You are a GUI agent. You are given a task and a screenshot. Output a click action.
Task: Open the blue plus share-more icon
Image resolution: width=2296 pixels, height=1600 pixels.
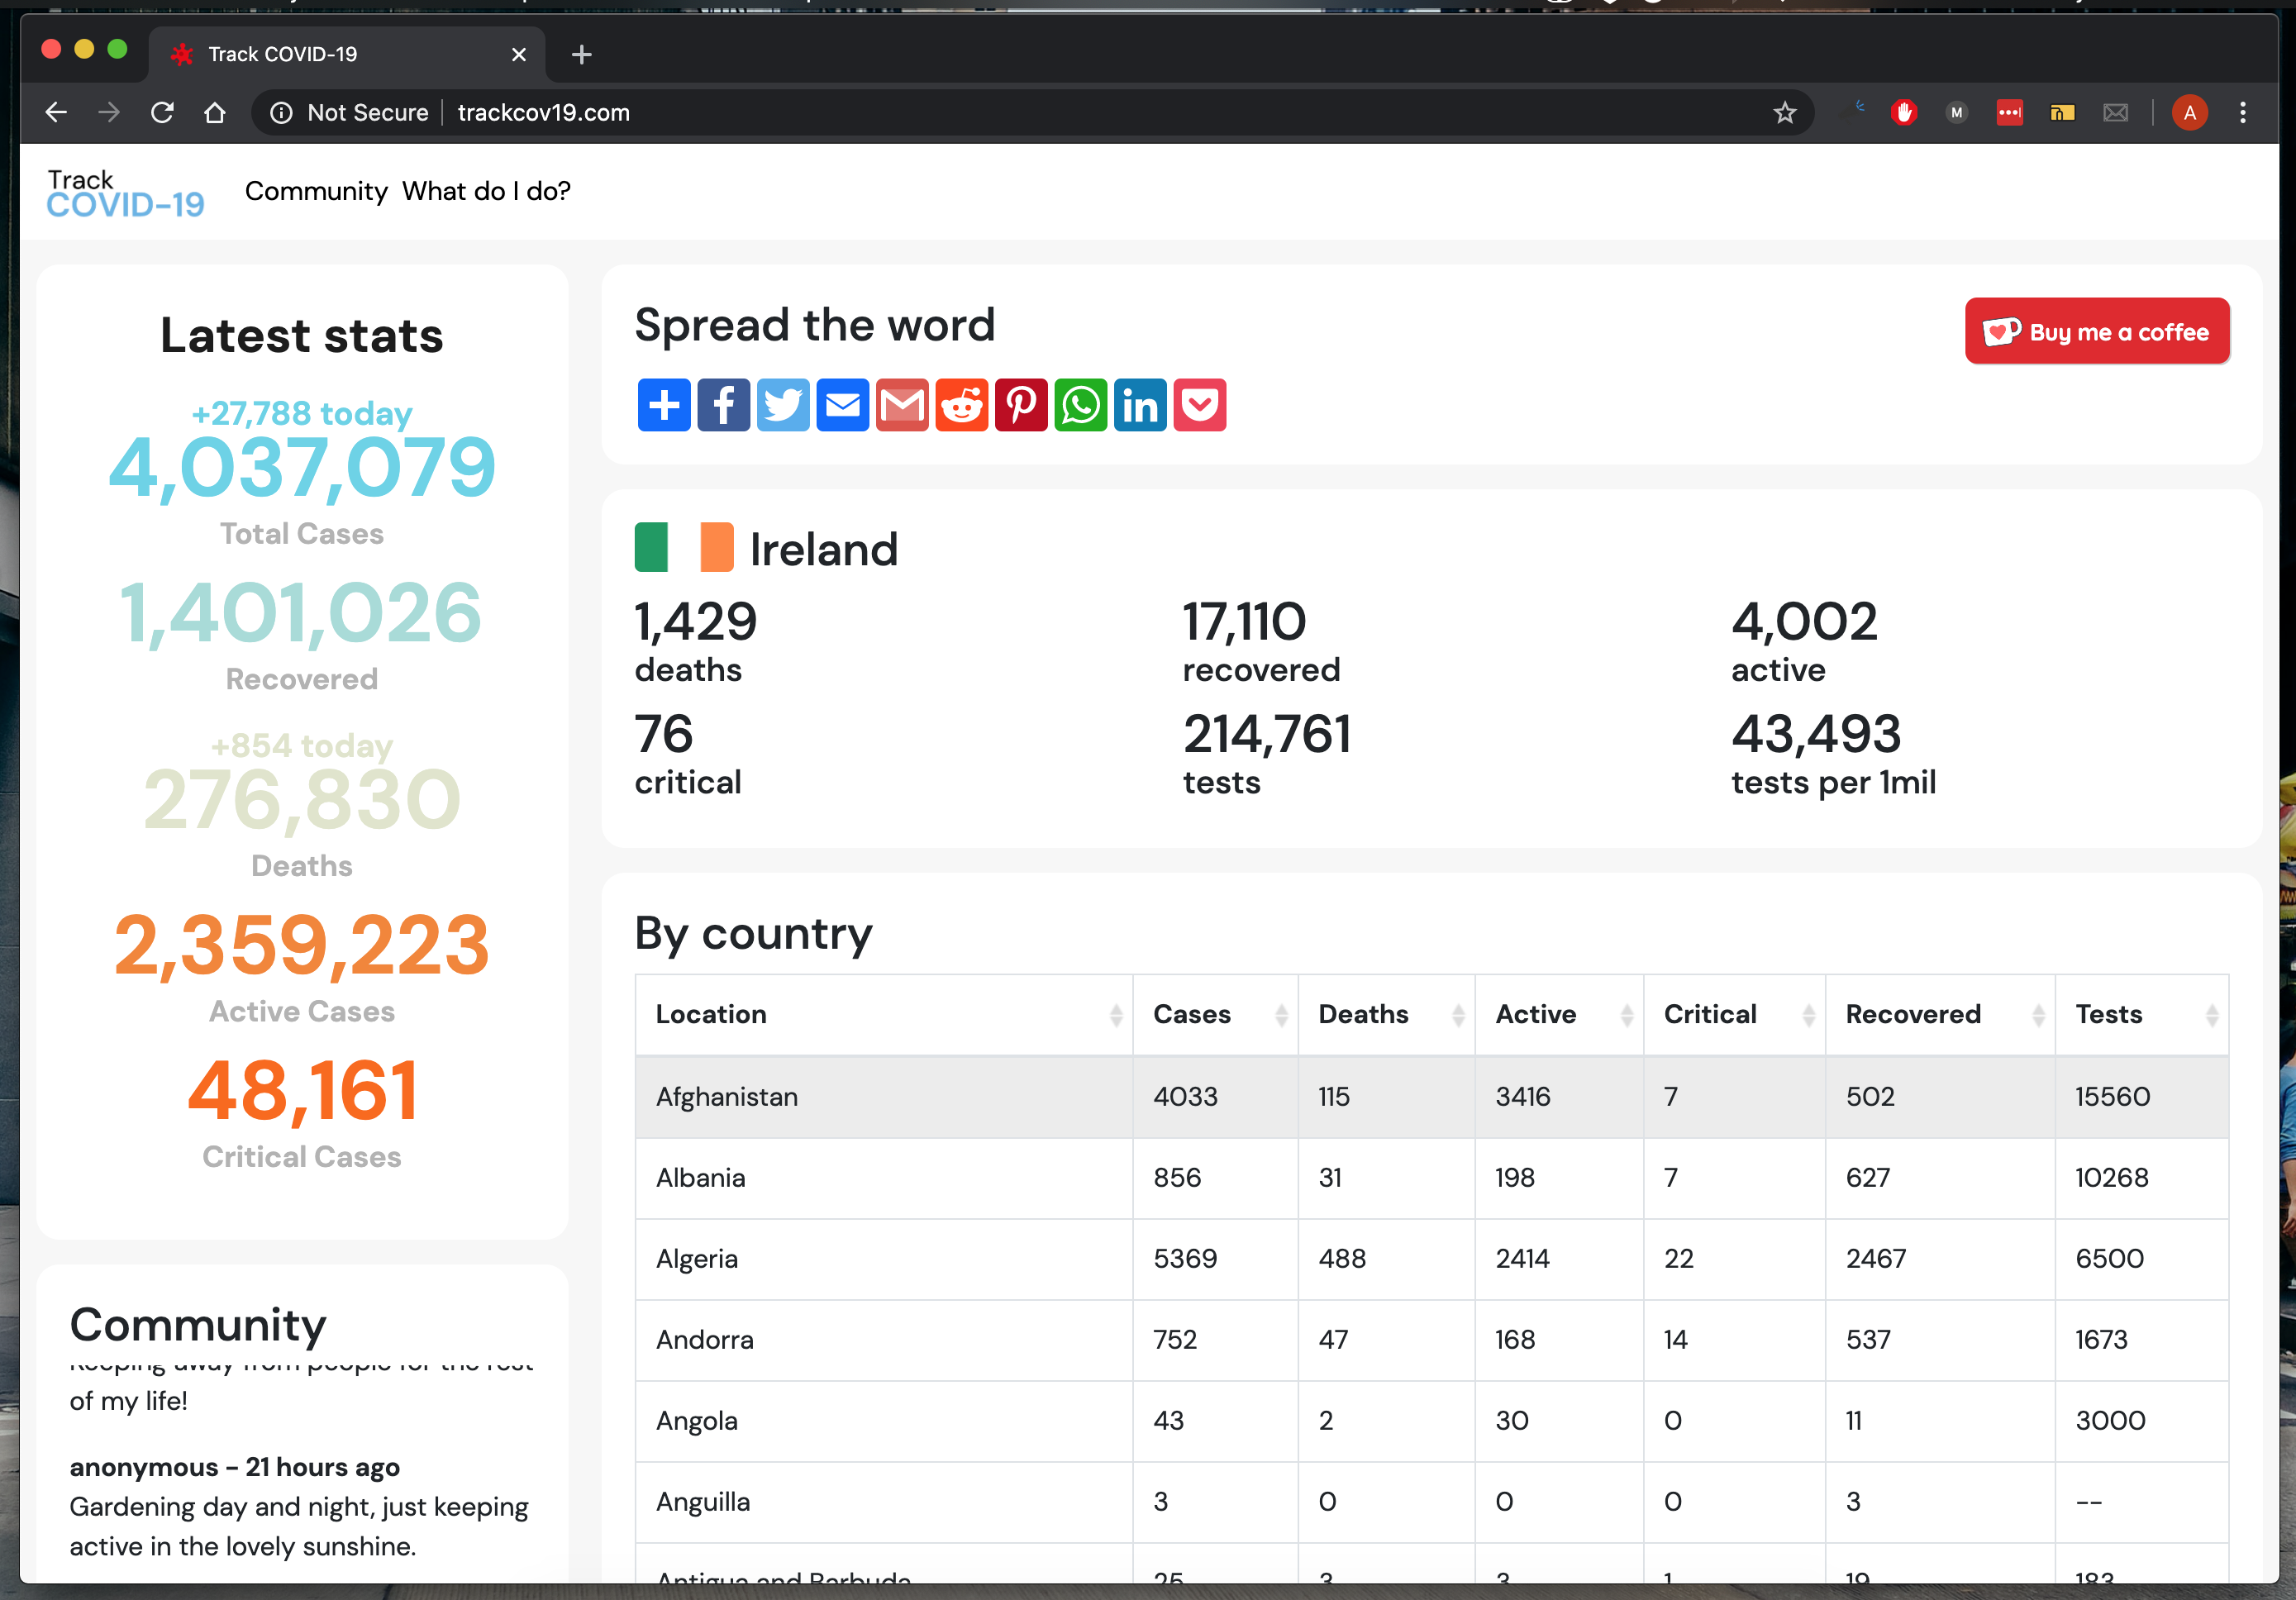[x=664, y=405]
